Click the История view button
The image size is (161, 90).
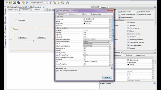point(37,10)
